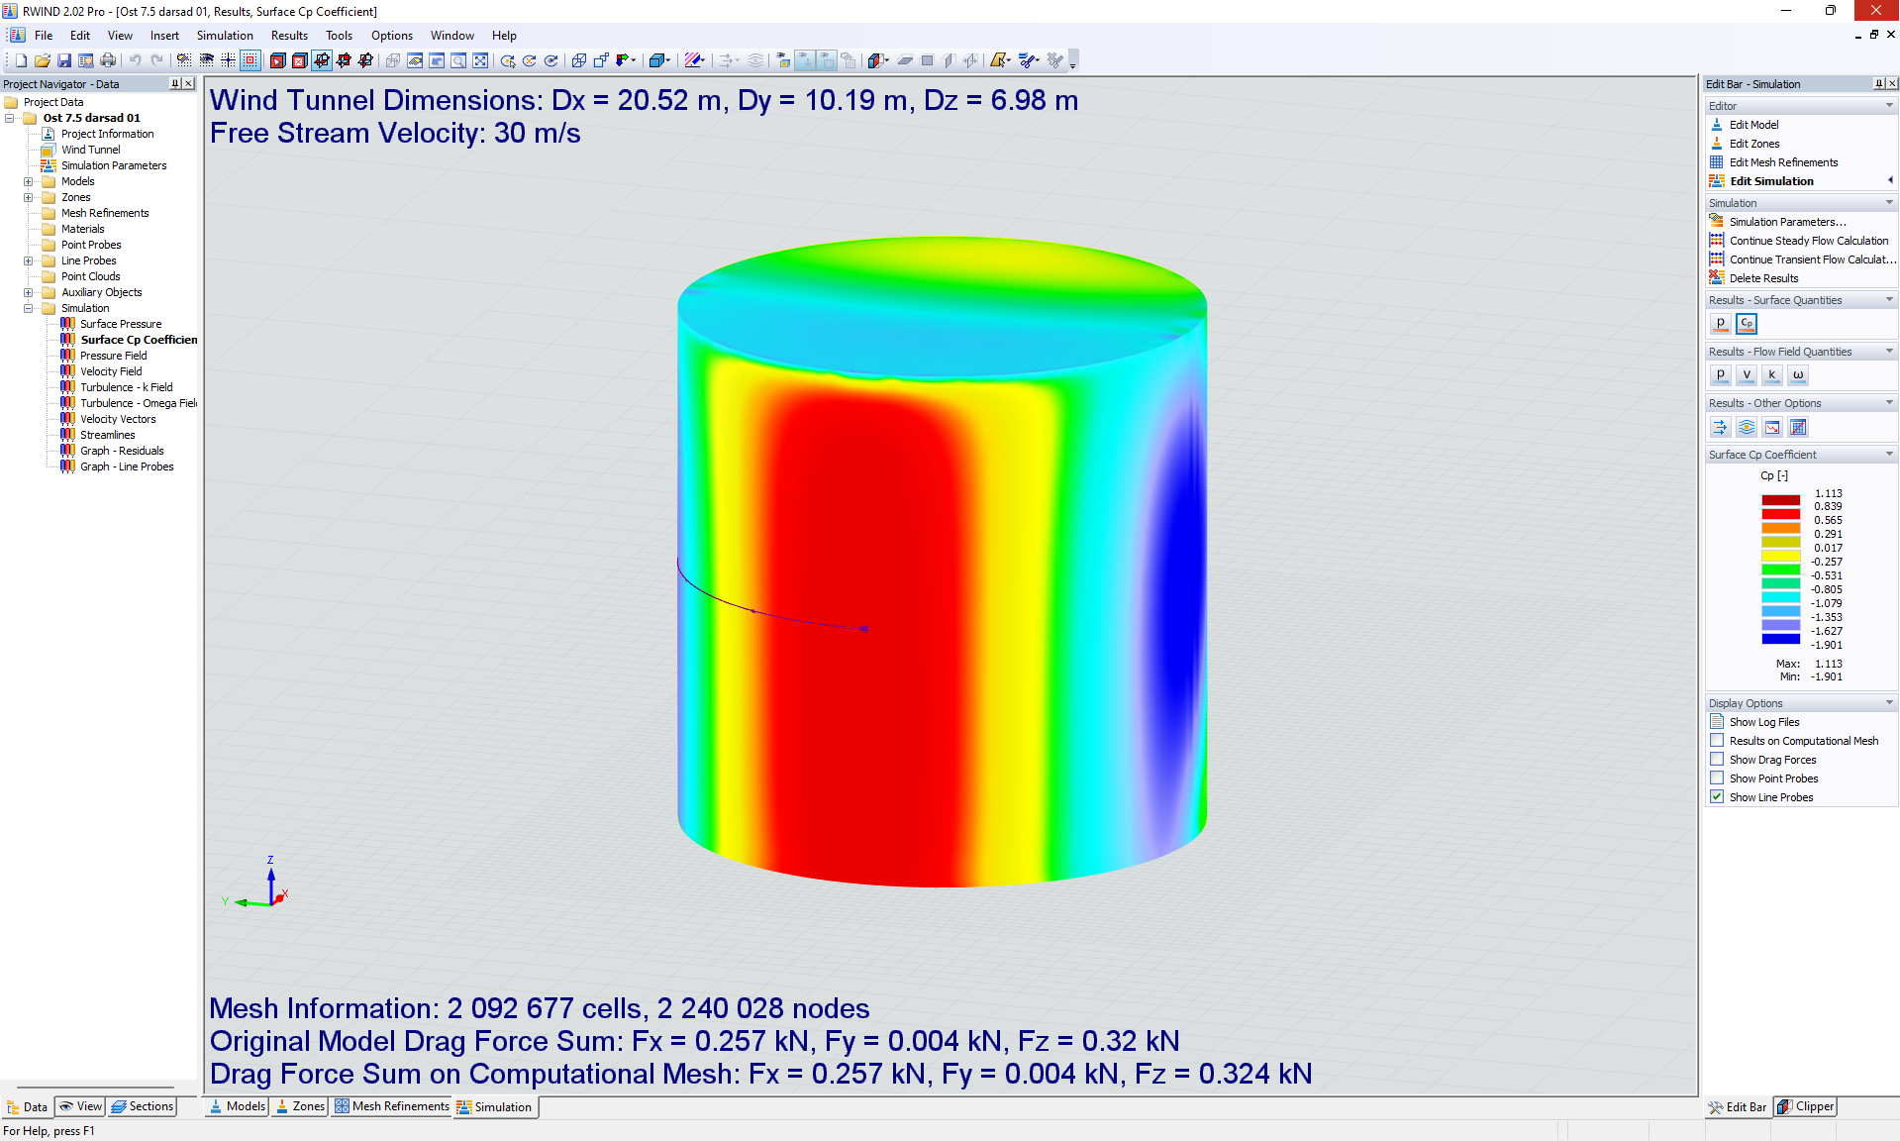The width and height of the screenshot is (1900, 1141).
Task: Check Results on Computational Mesh option
Action: point(1716,740)
